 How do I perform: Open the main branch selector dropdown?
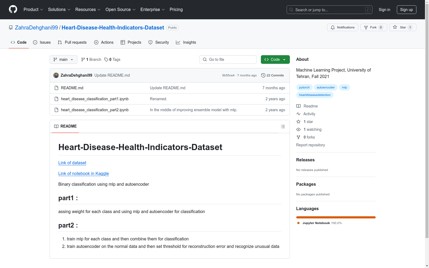[64, 59]
